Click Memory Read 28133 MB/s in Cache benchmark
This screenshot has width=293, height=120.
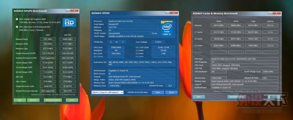coord(219,25)
